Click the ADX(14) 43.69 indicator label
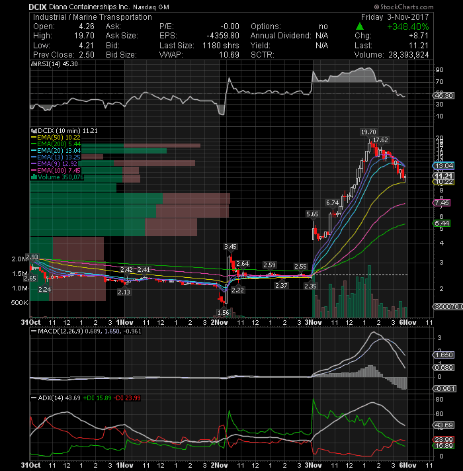 click(56, 398)
